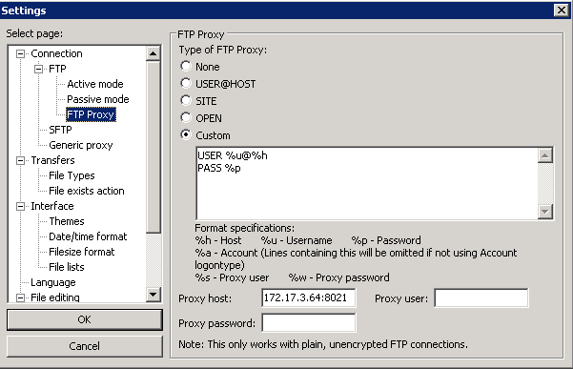573x369 pixels.
Task: Choose USER@HOST proxy type
Action: [x=186, y=83]
